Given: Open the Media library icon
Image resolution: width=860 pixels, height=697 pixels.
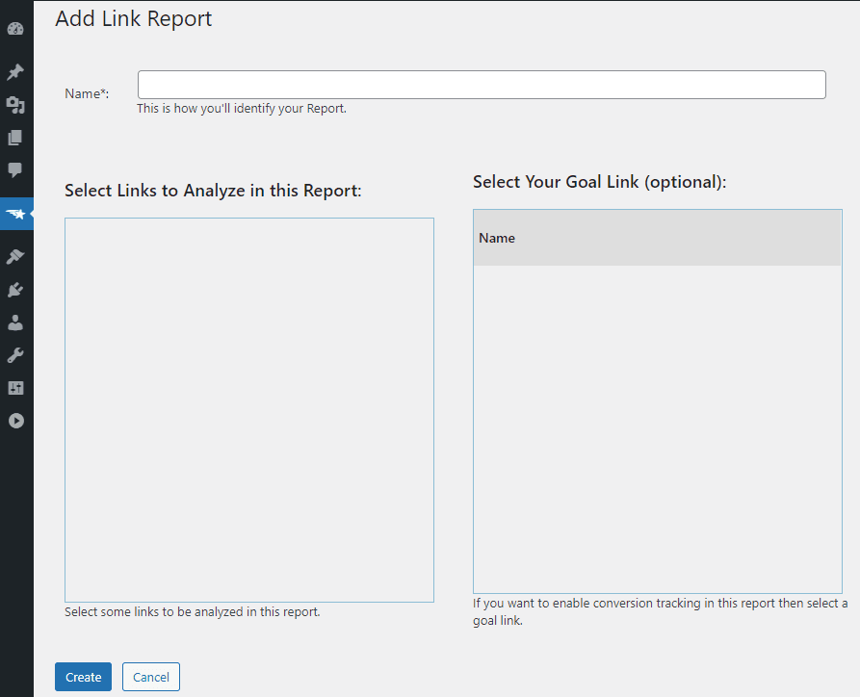Looking at the screenshot, I should pos(15,105).
